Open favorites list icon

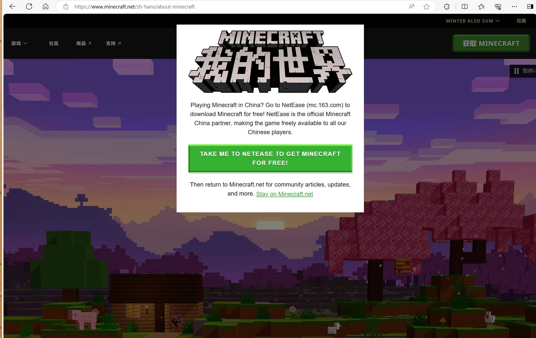[x=481, y=7]
